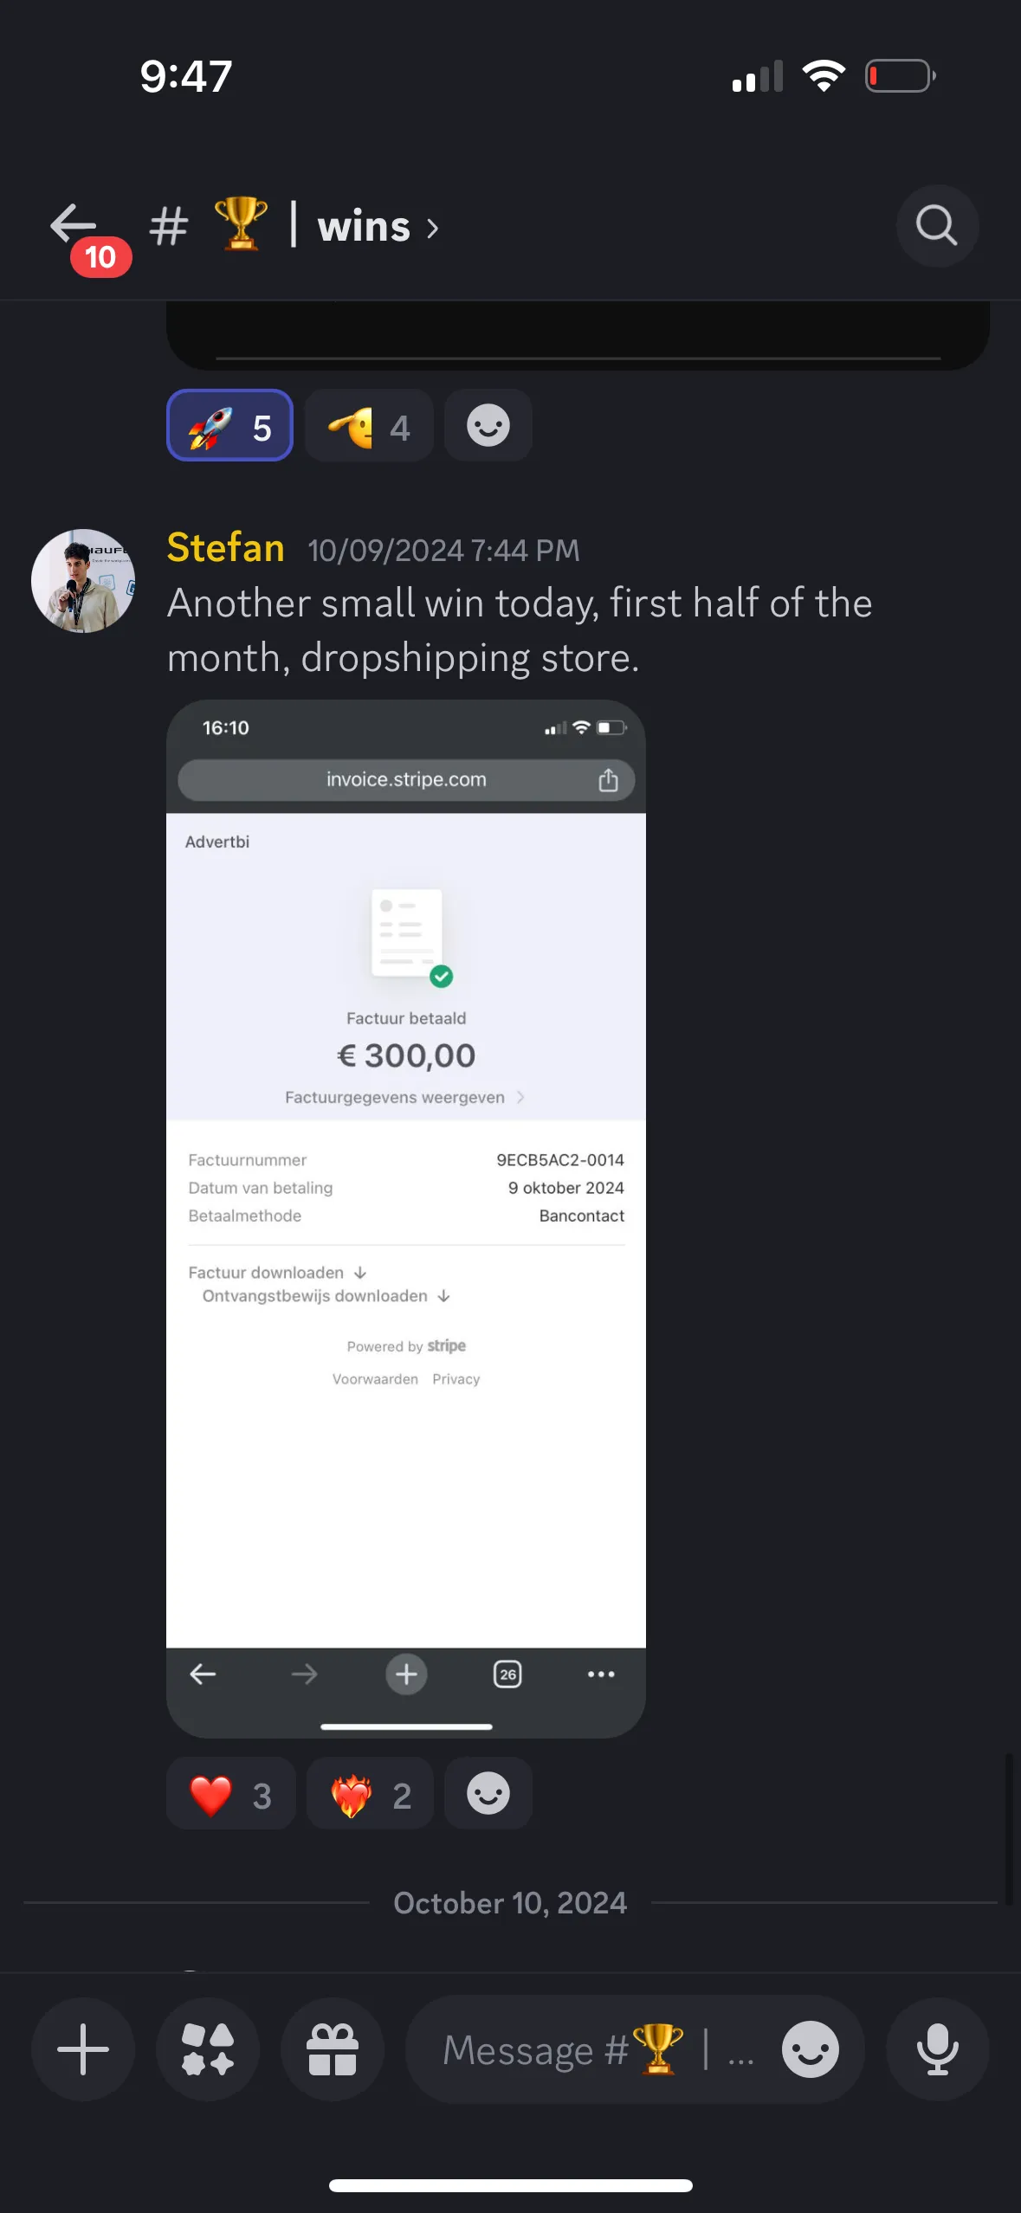Add reaction below Stefan's invoice message
The width and height of the screenshot is (1021, 2213).
click(x=488, y=1794)
